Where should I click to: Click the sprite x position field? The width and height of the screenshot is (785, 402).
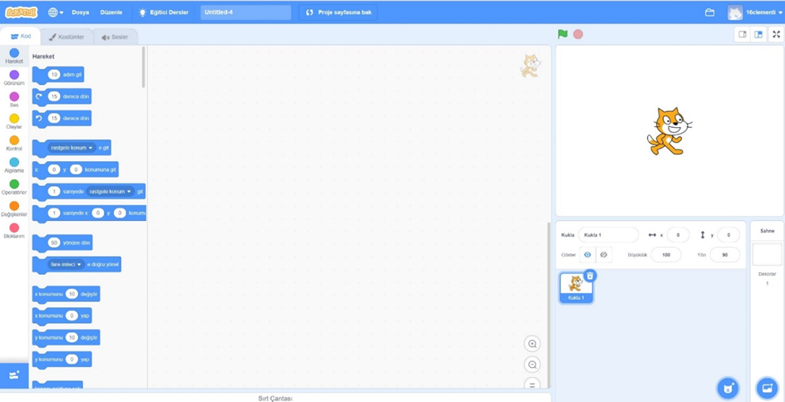(x=678, y=235)
